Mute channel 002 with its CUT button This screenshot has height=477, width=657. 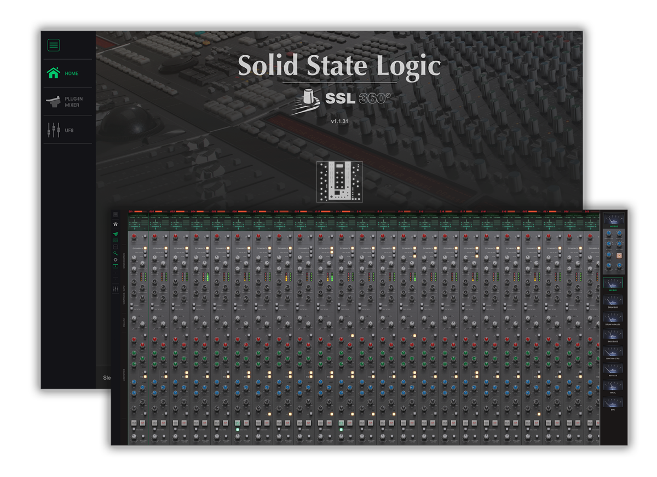click(x=163, y=423)
